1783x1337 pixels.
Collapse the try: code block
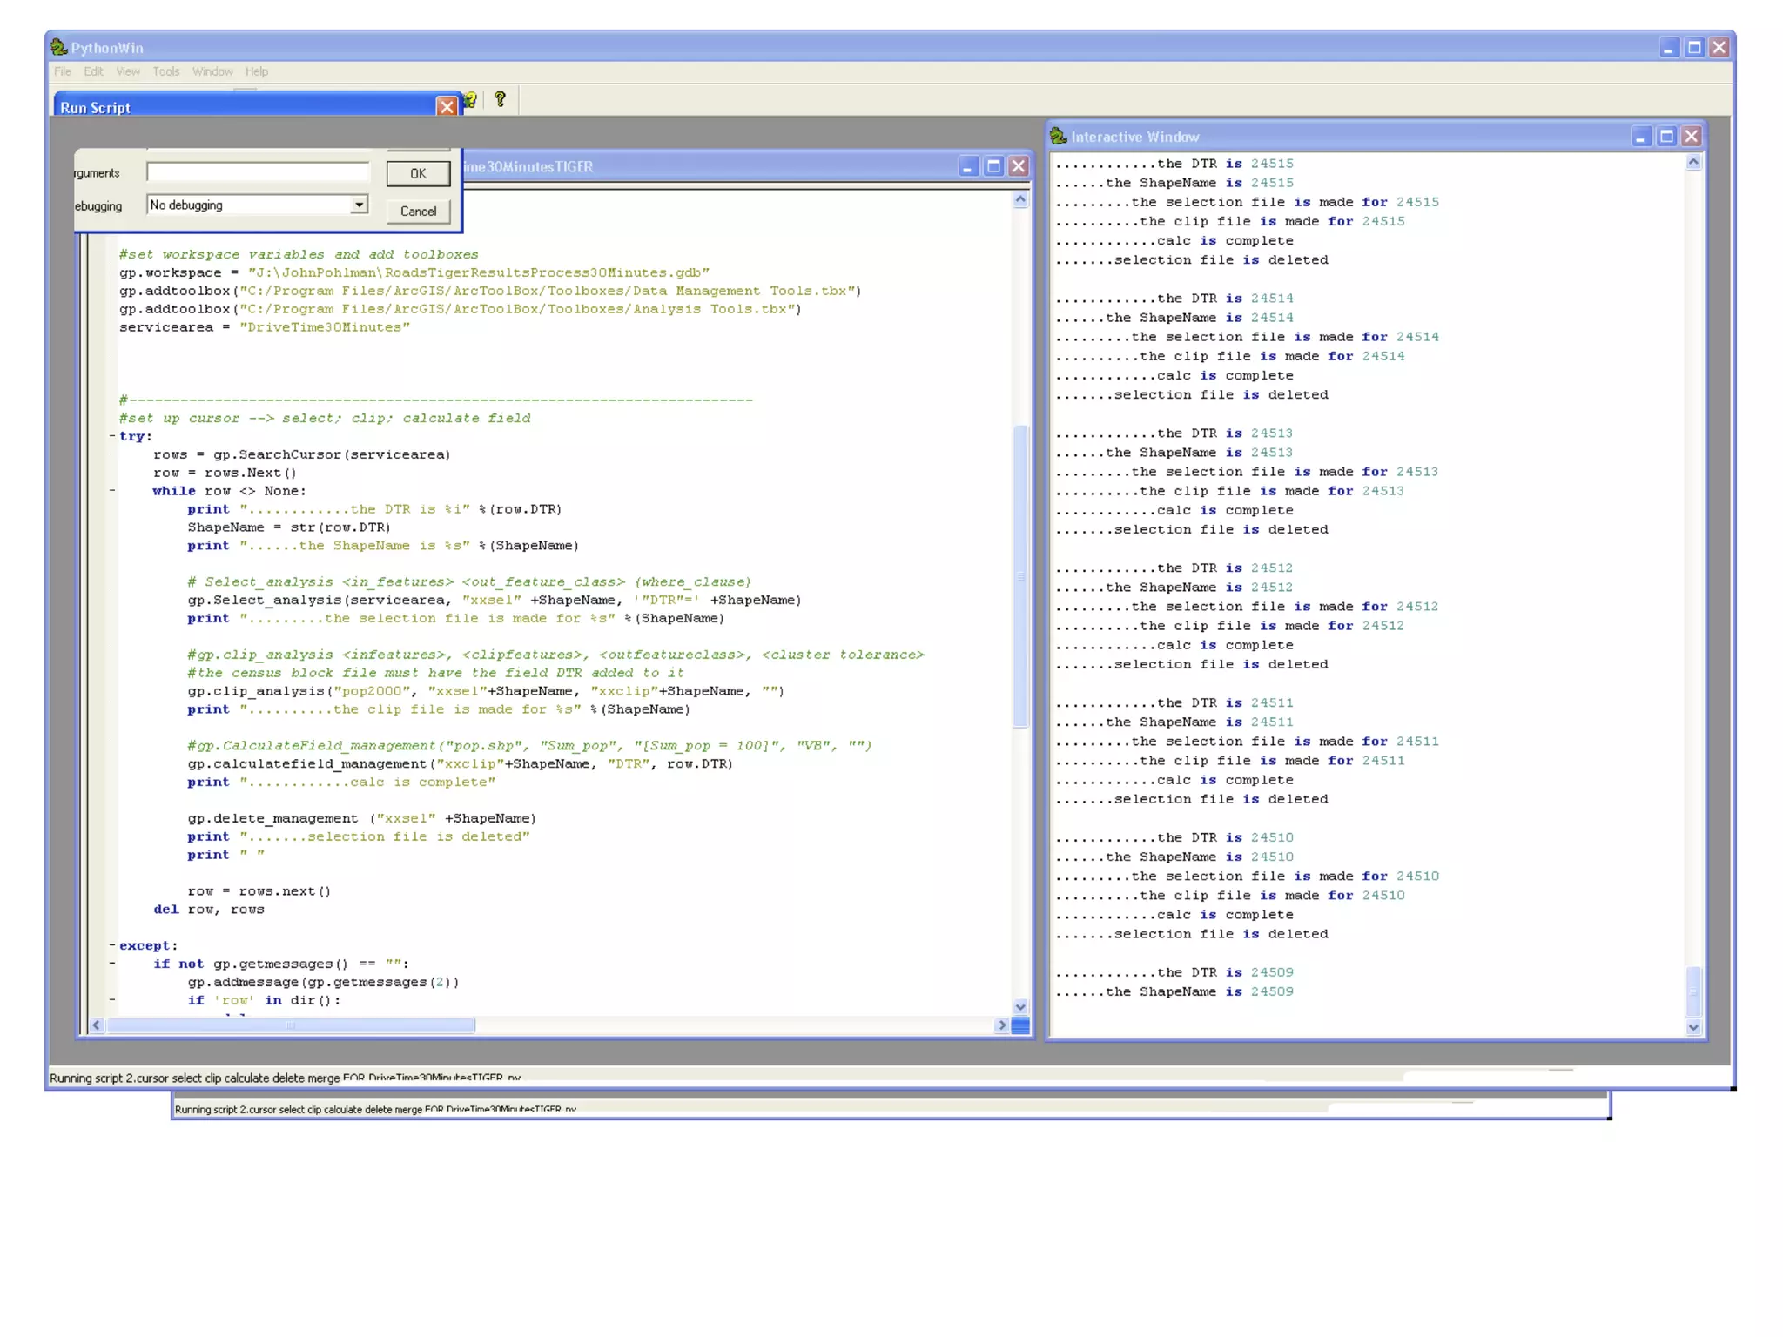tap(112, 436)
